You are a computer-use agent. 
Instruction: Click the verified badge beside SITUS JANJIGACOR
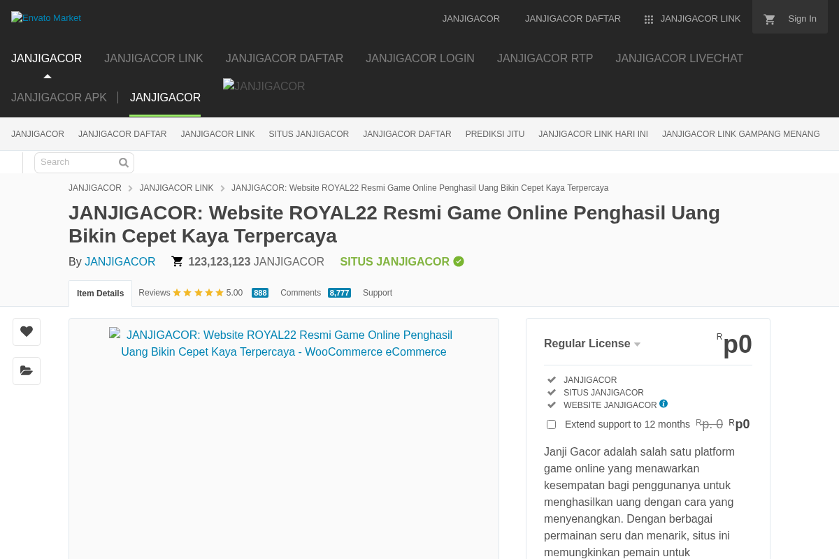[x=459, y=261]
